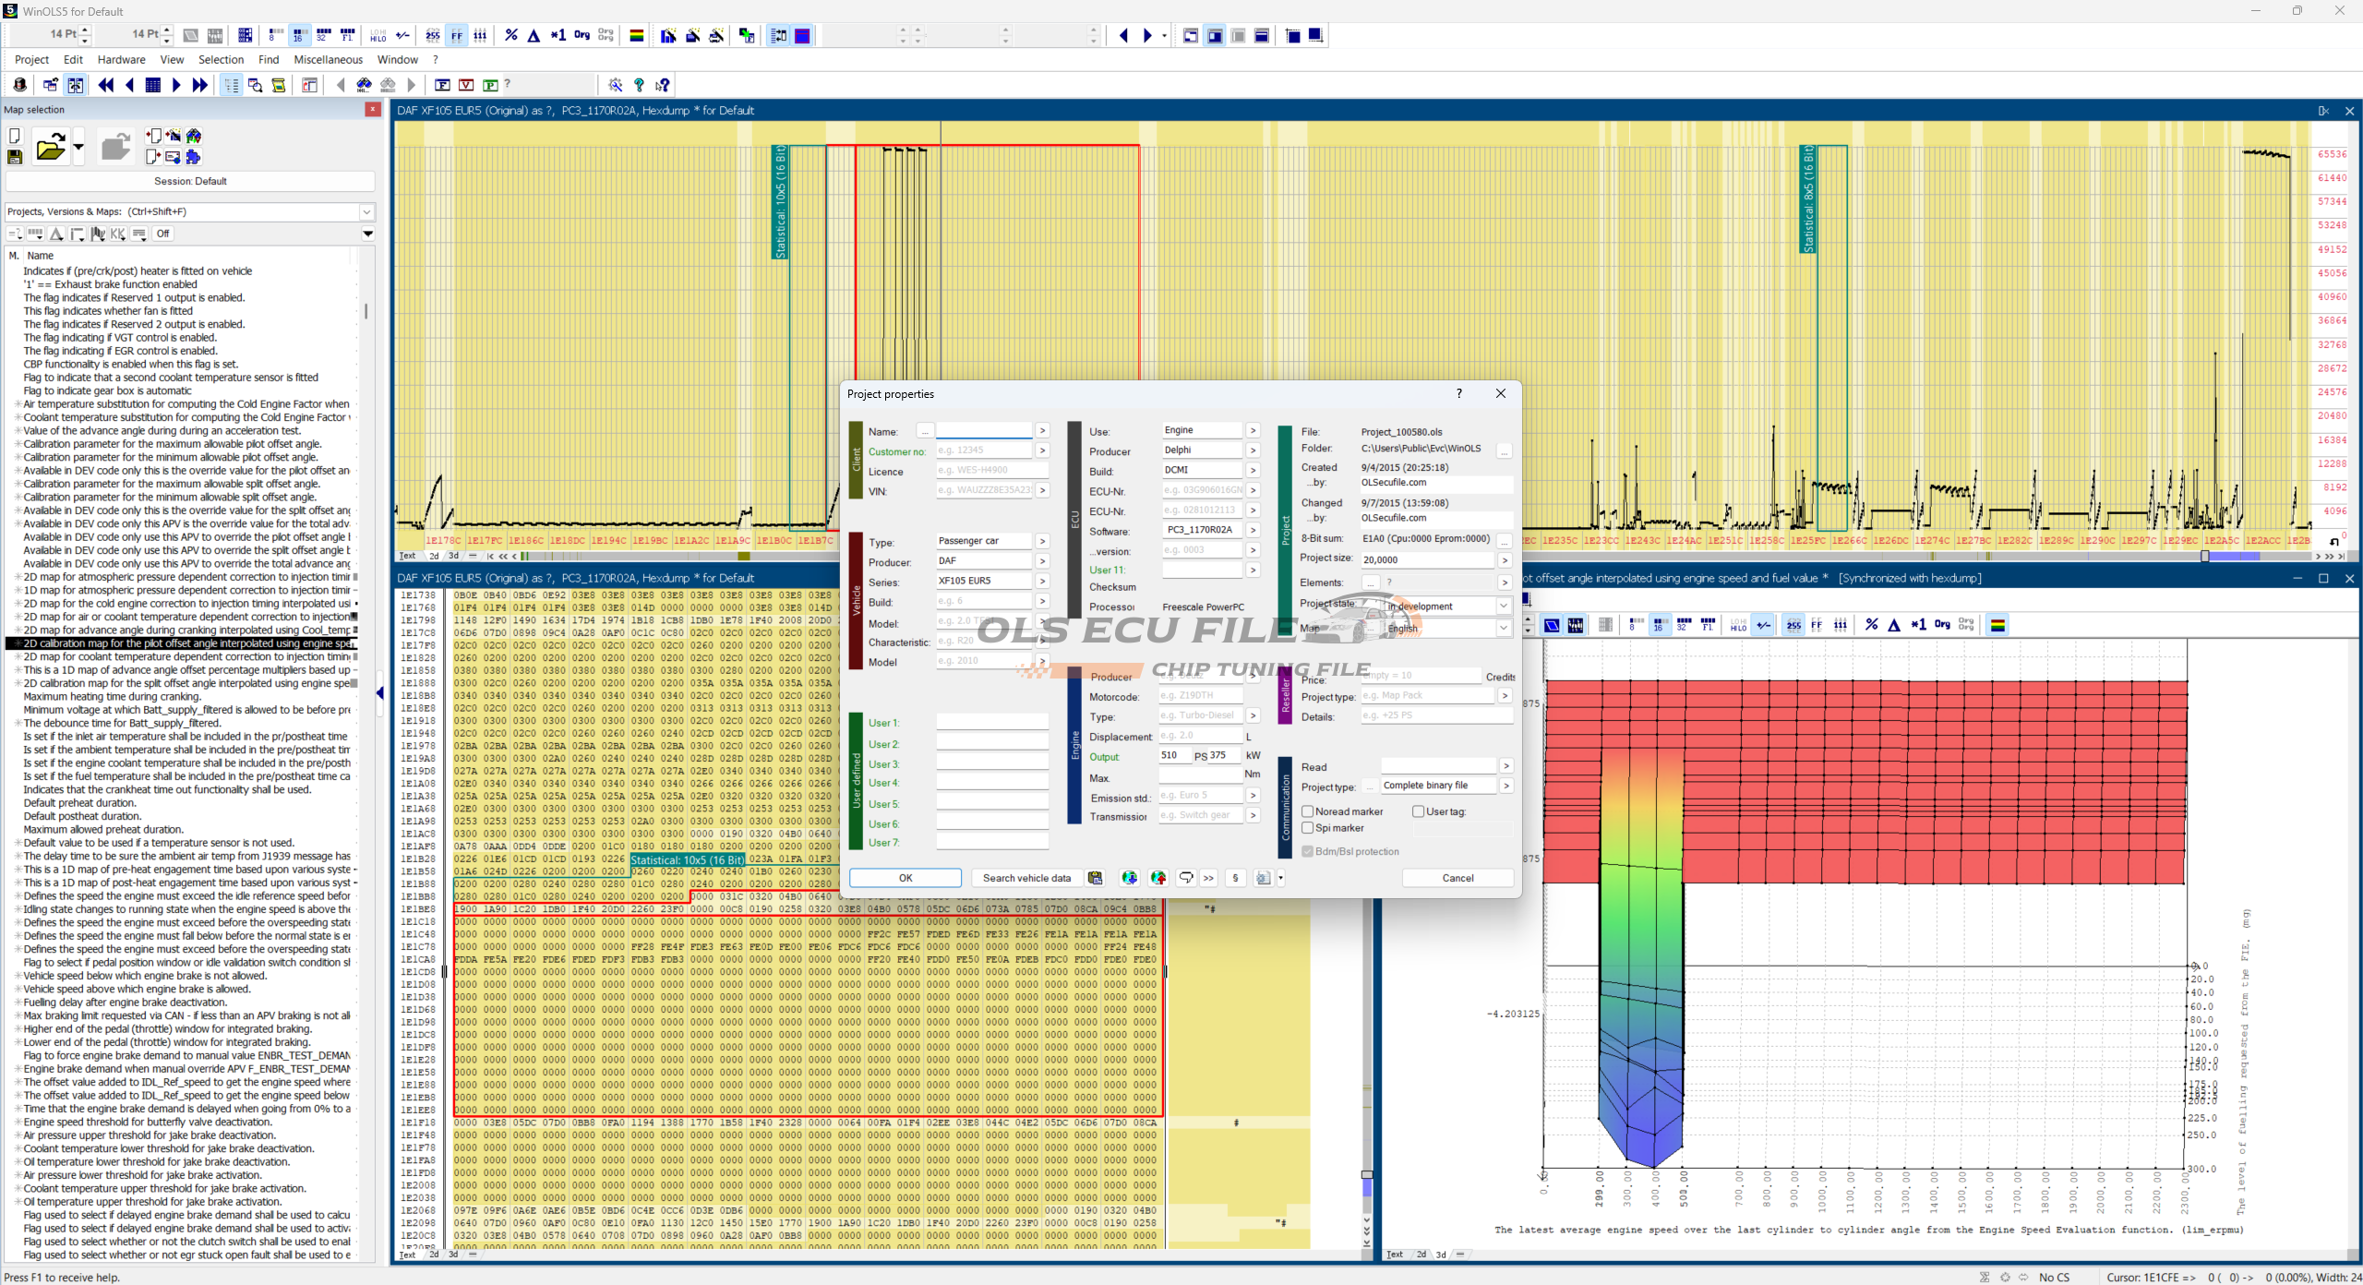Expand the Projects, Versions & Maps dropdown
2363x1285 pixels.
366,211
